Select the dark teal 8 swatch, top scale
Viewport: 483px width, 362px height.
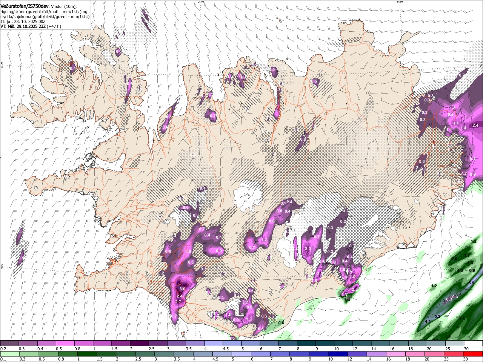(306, 343)
